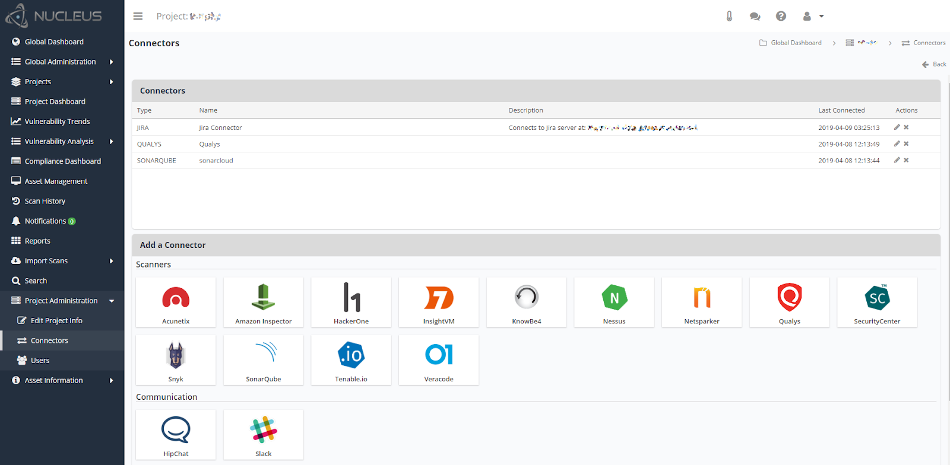The image size is (950, 465).
Task: Add a Snyk connector
Action: click(176, 360)
